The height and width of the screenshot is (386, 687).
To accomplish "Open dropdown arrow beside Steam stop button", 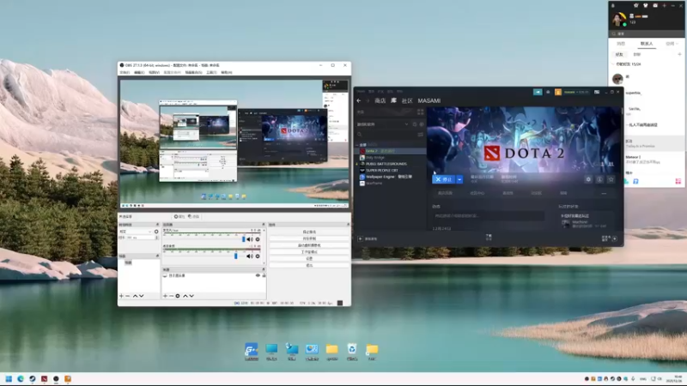I will (459, 179).
